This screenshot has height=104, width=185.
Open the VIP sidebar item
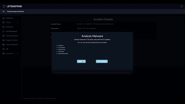[7, 49]
